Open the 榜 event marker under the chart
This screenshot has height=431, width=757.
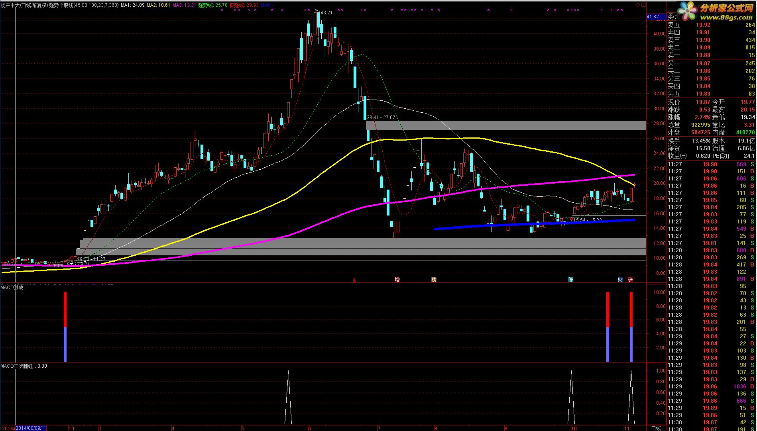(x=434, y=280)
